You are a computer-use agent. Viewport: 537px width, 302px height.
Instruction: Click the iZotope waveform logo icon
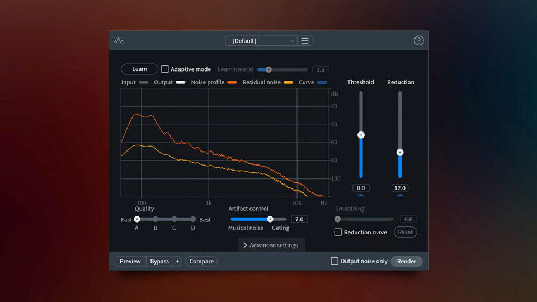tap(119, 40)
